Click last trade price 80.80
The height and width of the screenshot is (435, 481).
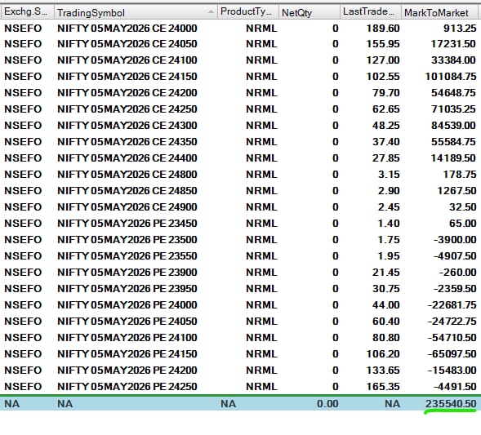click(386, 338)
